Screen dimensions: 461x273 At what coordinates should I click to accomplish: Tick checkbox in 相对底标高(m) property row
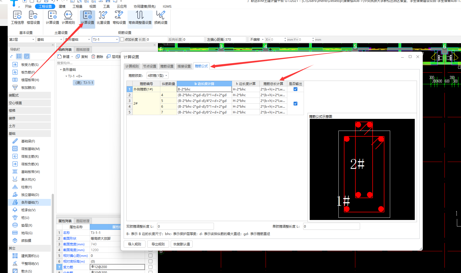(150, 262)
